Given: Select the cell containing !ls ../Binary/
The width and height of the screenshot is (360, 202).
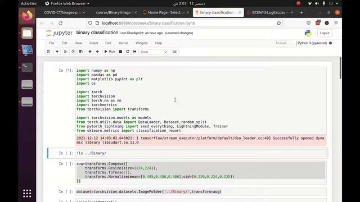Looking at the screenshot, I should (x=201, y=153).
